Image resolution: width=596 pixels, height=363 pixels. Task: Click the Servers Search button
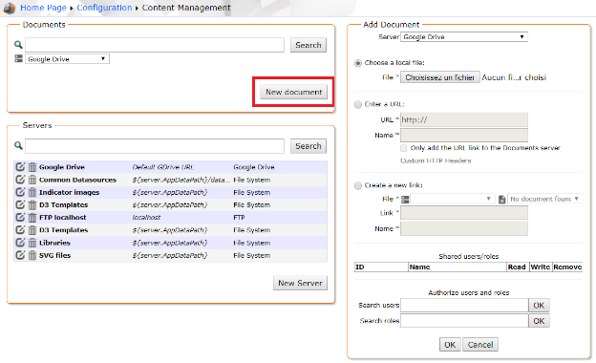309,146
